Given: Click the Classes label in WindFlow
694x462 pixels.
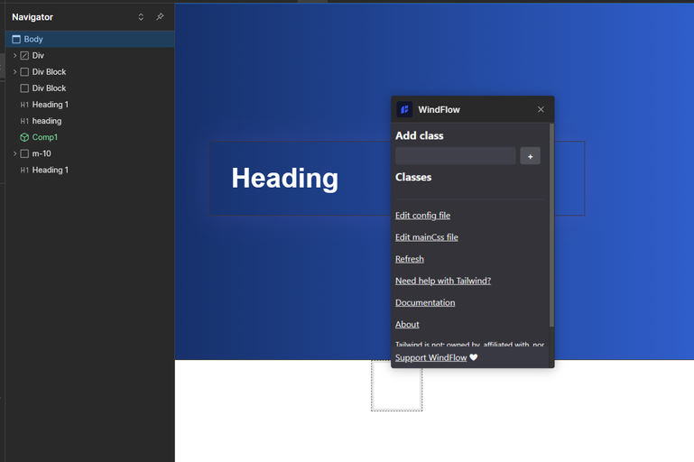Looking at the screenshot, I should [413, 177].
